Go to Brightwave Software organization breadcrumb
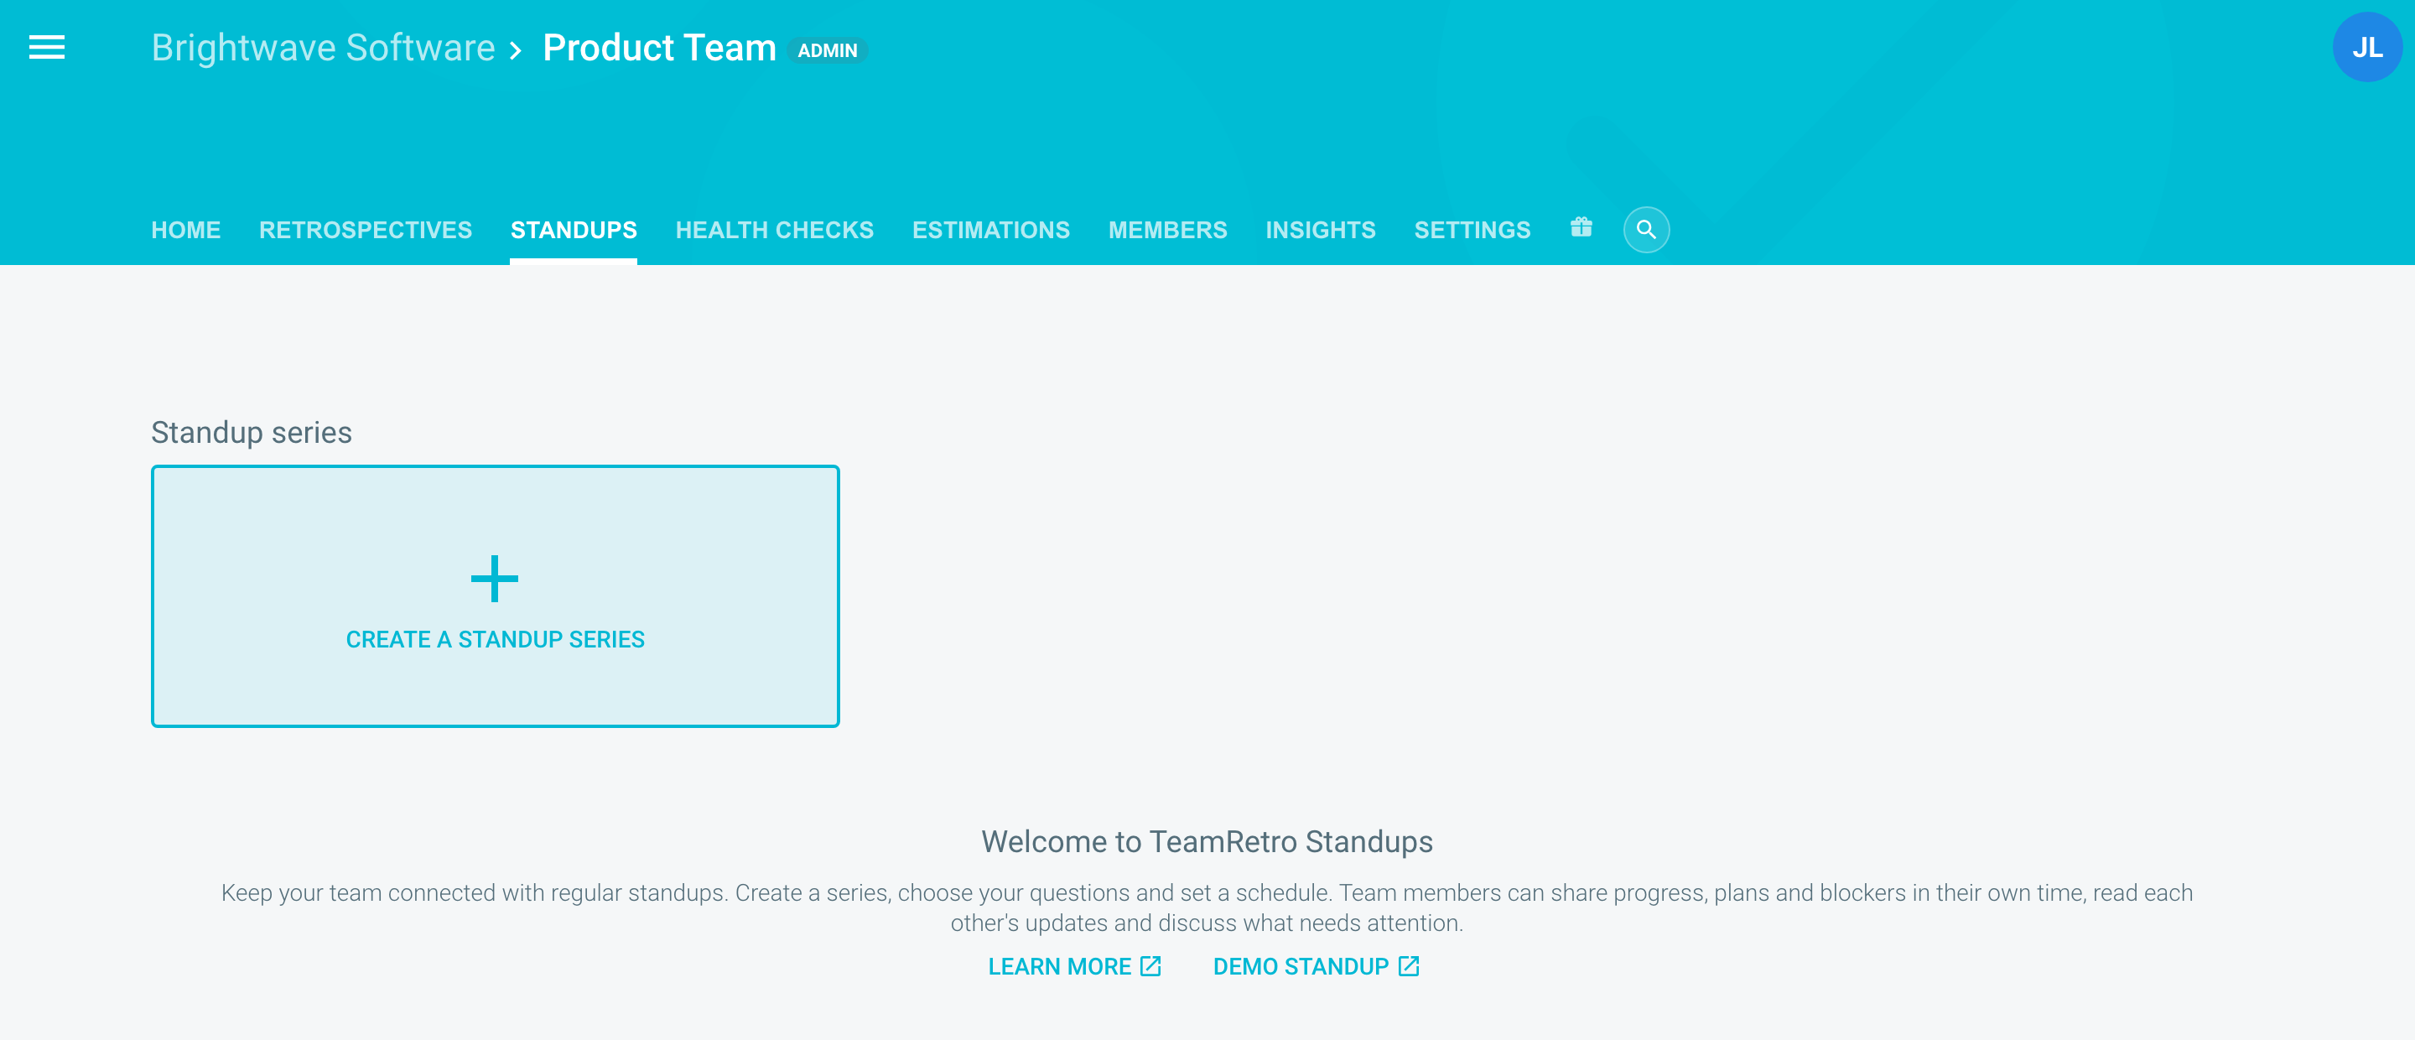Image resolution: width=2415 pixels, height=1040 pixels. pyautogui.click(x=324, y=49)
